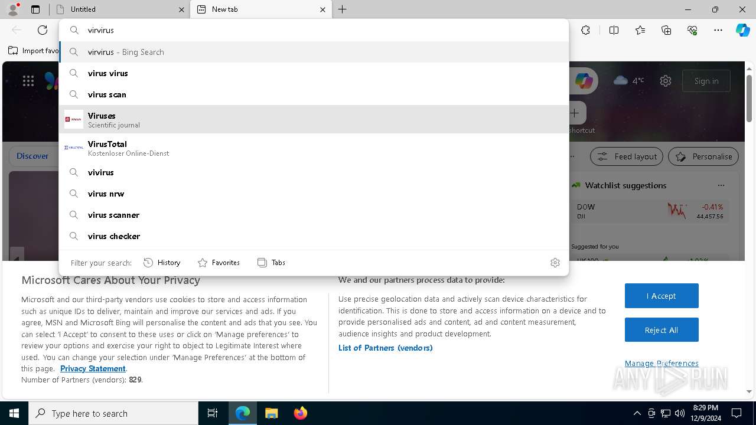
Task: Open the Collections toolbar icon
Action: [666, 30]
